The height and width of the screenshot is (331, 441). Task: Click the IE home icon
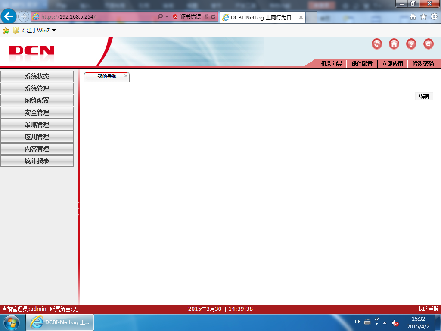(x=413, y=17)
